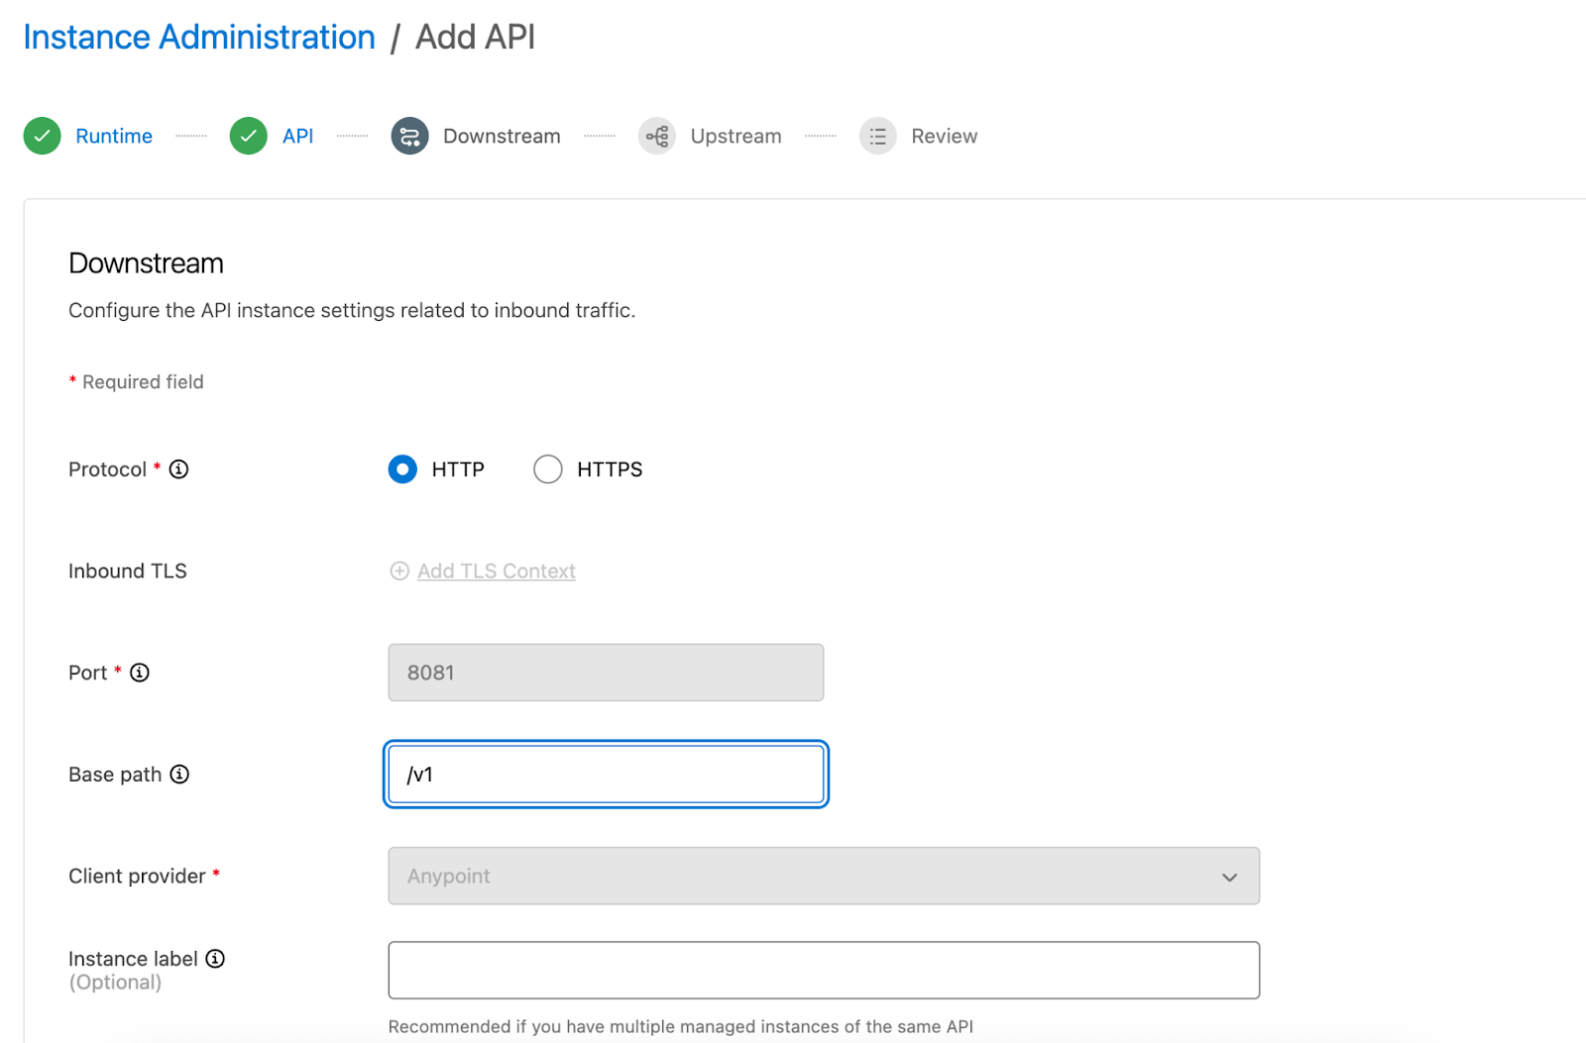Open the Protocol info tooltip icon
Viewport: 1586px width, 1043px height.
tap(178, 469)
